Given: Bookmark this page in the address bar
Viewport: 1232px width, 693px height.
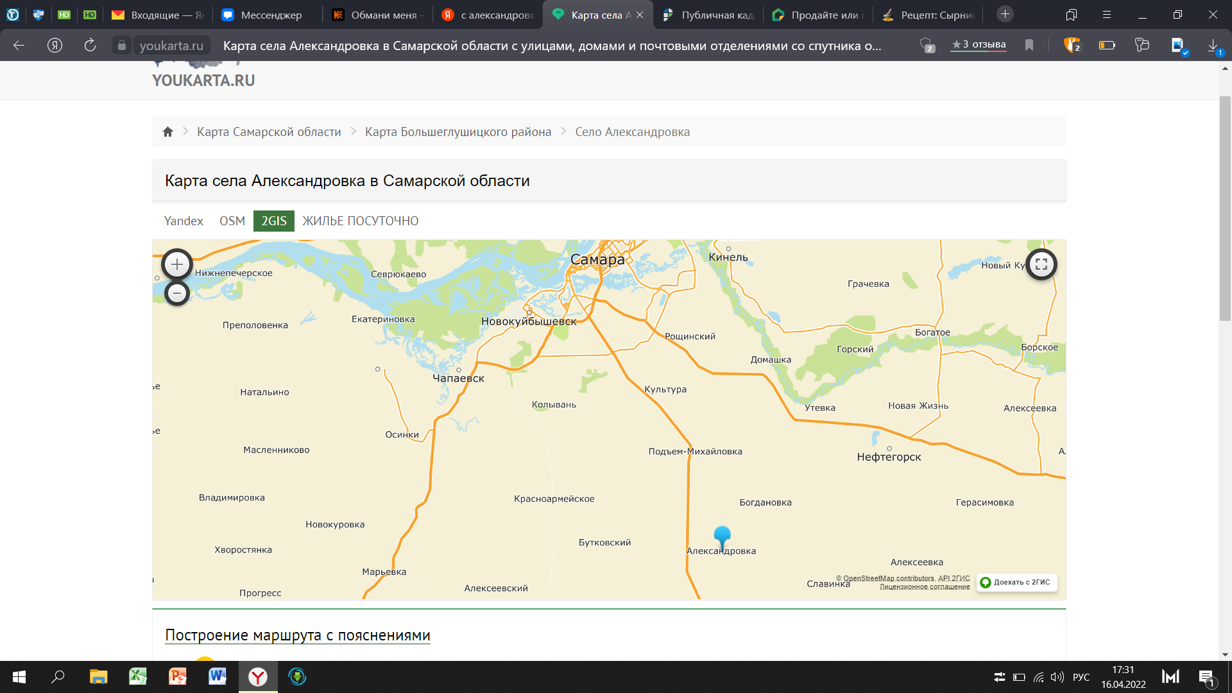Looking at the screenshot, I should (1029, 45).
